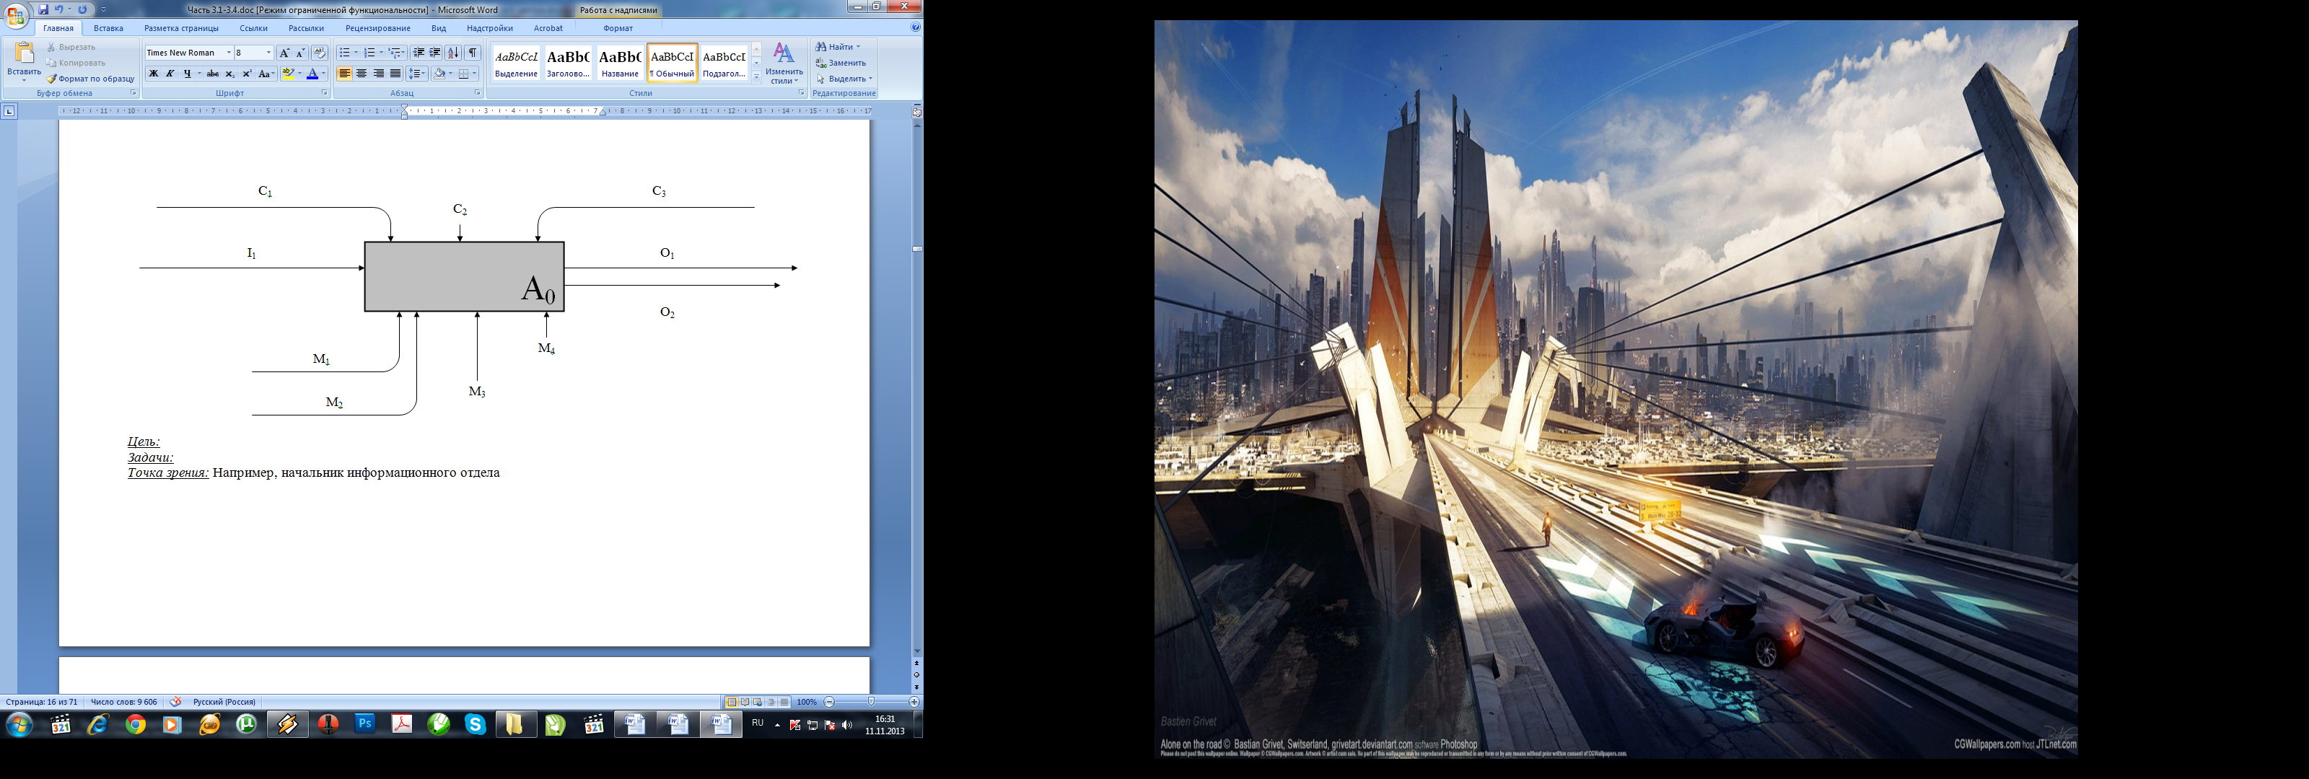Click the zoom slider handle
Image resolution: width=2309 pixels, height=779 pixels.
click(871, 702)
